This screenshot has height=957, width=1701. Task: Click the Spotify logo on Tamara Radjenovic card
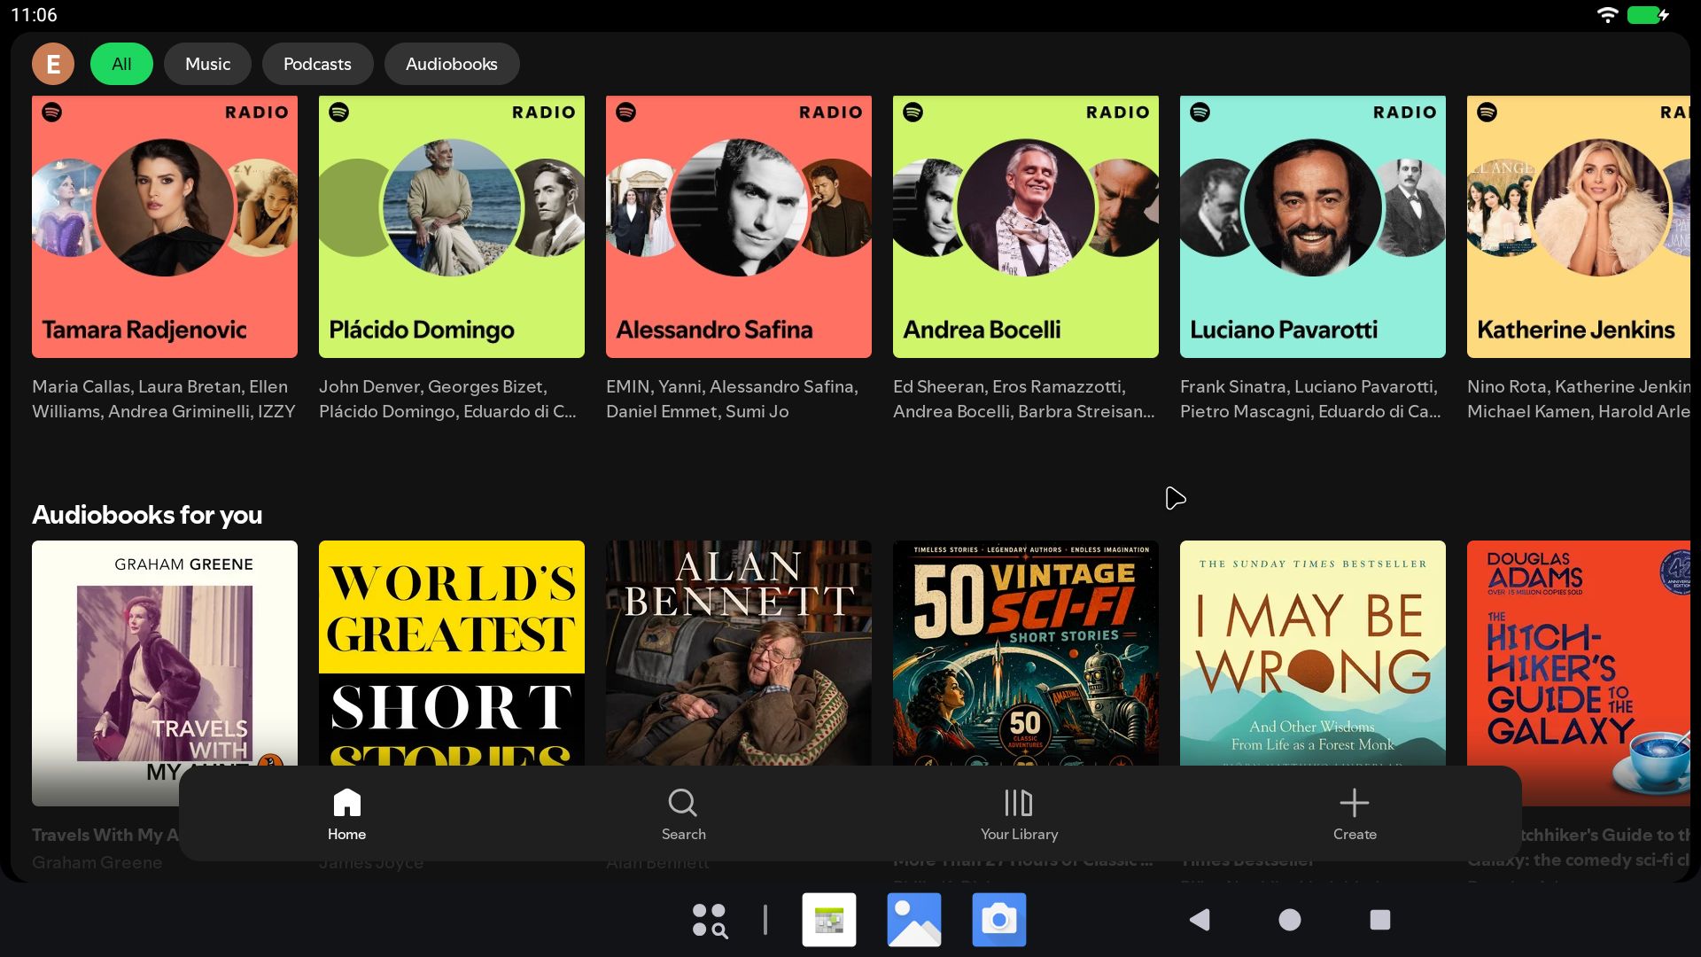coord(52,113)
